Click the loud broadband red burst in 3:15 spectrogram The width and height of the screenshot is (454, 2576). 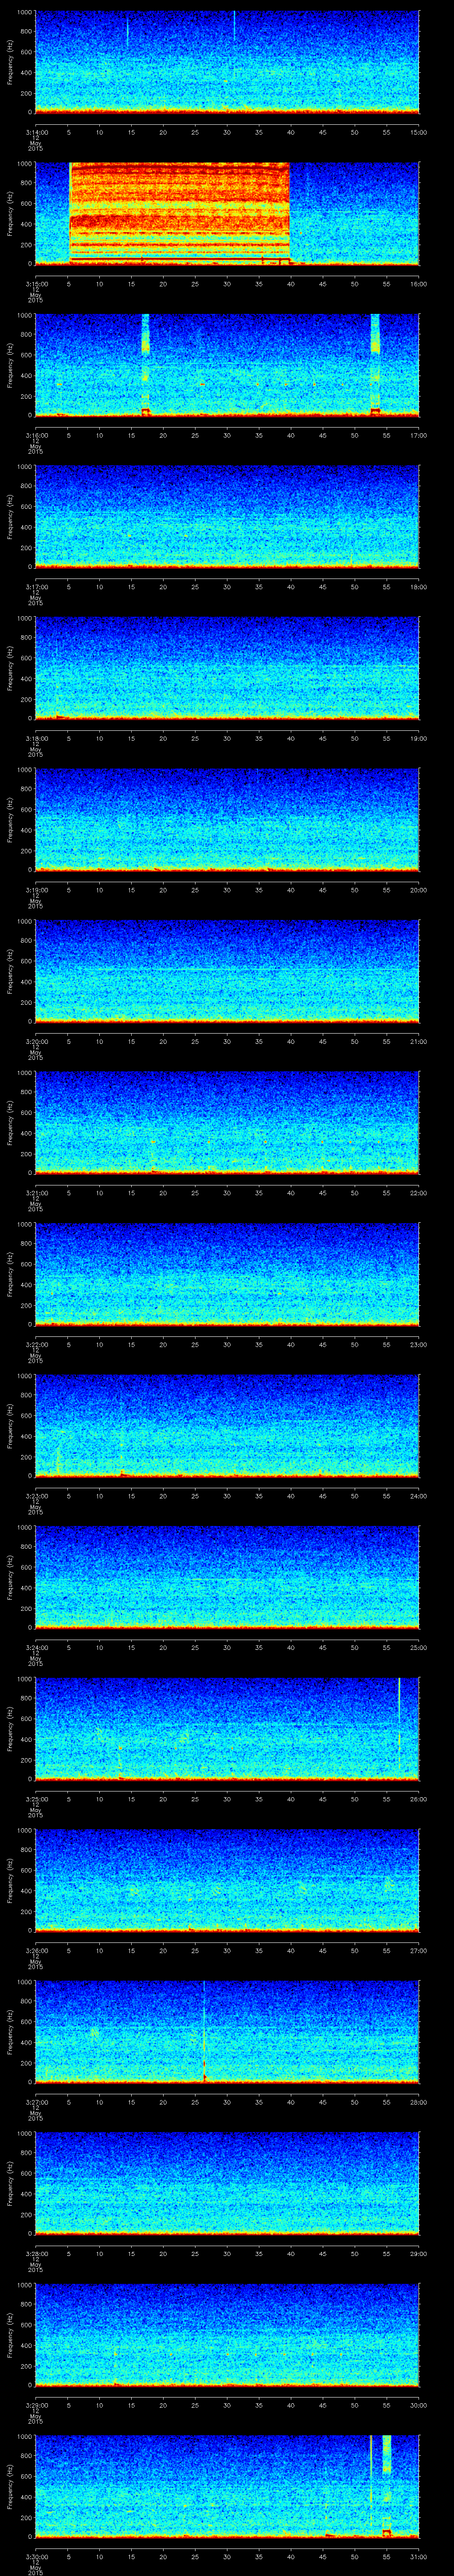coord(179,213)
